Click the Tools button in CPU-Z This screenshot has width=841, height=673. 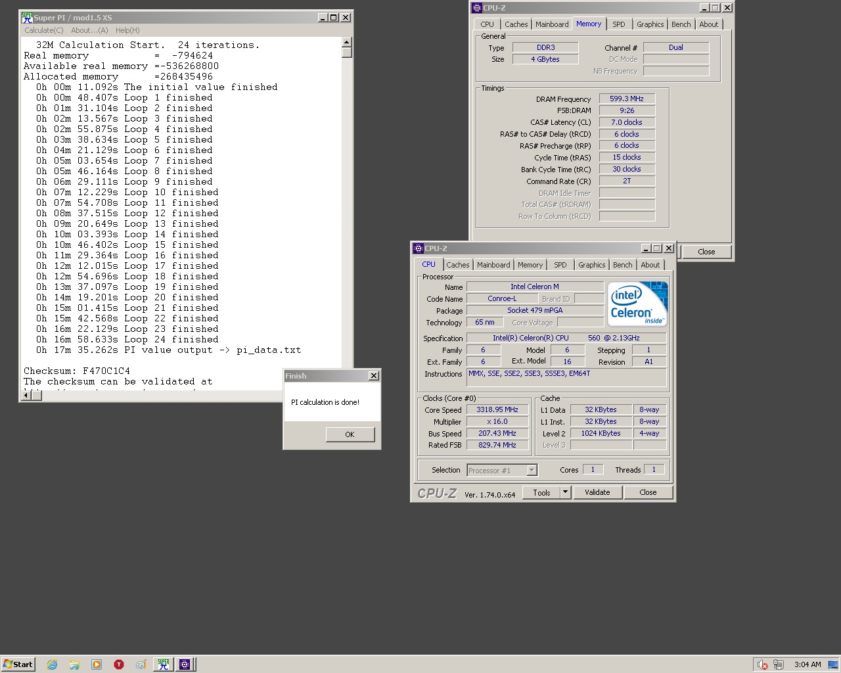pyautogui.click(x=542, y=492)
